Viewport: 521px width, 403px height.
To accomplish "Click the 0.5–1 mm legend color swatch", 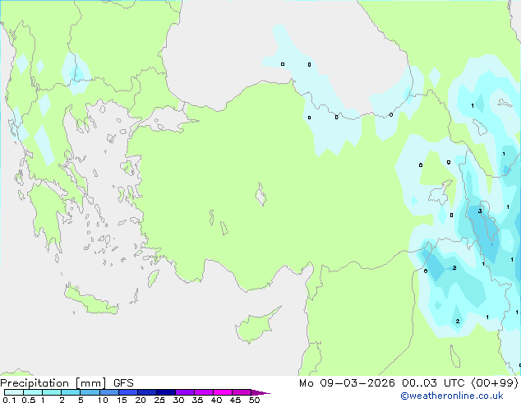I will 33,392.
